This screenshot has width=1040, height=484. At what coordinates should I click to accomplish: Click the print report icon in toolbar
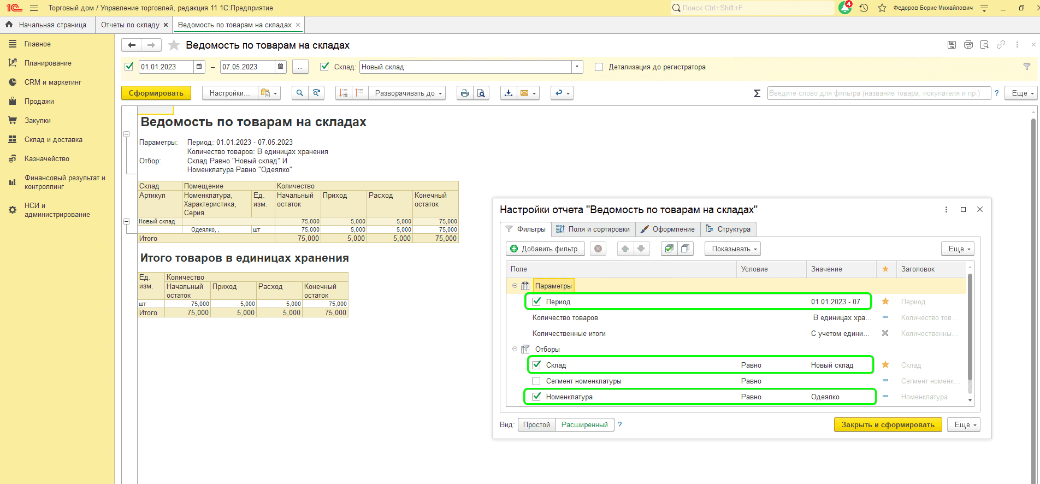pyautogui.click(x=464, y=93)
